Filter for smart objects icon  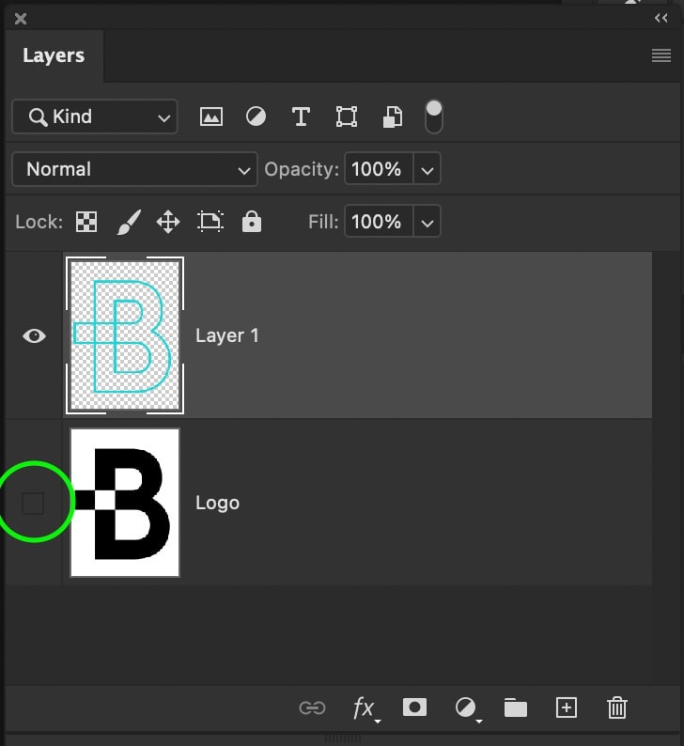tap(393, 117)
